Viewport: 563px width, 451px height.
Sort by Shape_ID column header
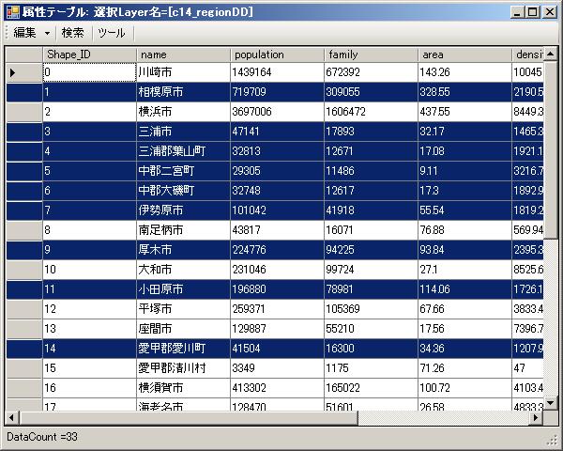[x=89, y=54]
